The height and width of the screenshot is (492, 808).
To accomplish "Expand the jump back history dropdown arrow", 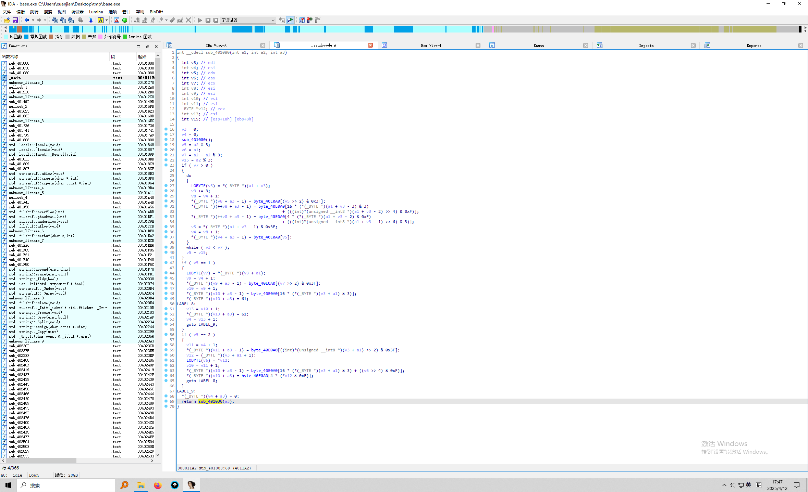I will click(33, 21).
